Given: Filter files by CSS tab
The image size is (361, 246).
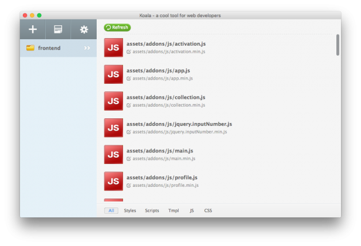Looking at the screenshot, I should point(208,210).
